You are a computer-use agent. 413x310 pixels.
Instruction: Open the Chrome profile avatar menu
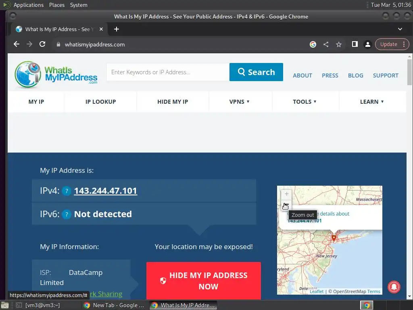pyautogui.click(x=368, y=44)
